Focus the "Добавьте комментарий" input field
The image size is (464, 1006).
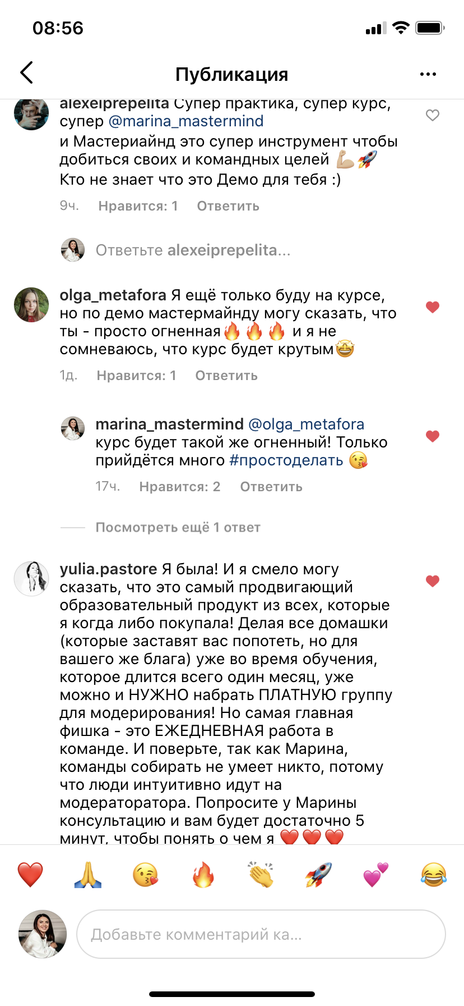(x=261, y=934)
